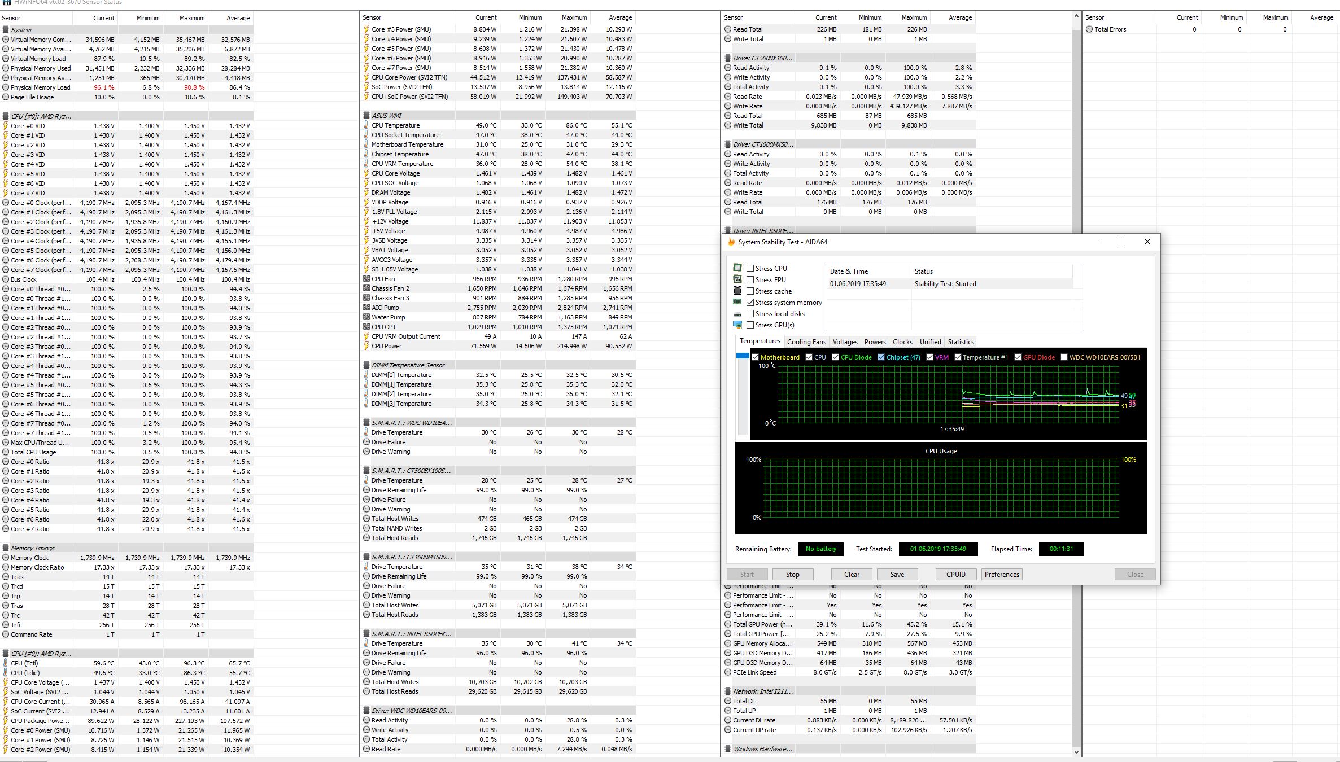The width and height of the screenshot is (1340, 762).
Task: Click the CPU Fan sensor icon
Action: (366, 279)
